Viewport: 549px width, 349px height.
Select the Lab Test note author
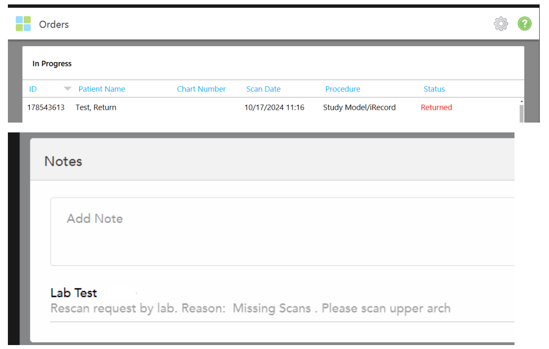[x=74, y=293]
